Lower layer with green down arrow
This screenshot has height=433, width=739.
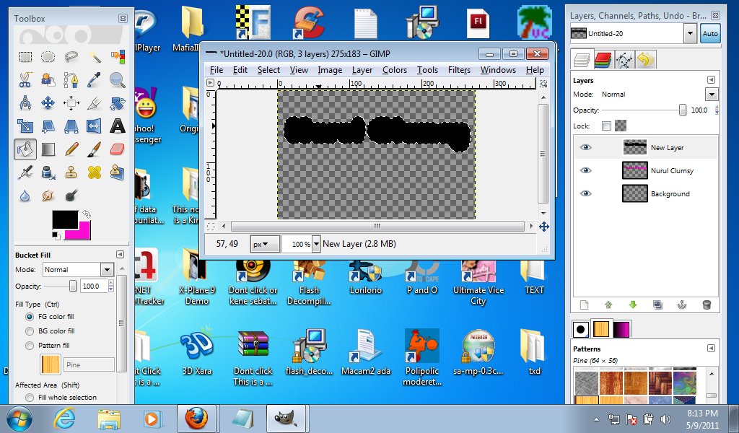click(633, 305)
